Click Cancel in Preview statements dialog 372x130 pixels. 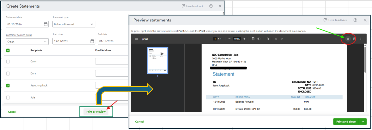click(139, 121)
